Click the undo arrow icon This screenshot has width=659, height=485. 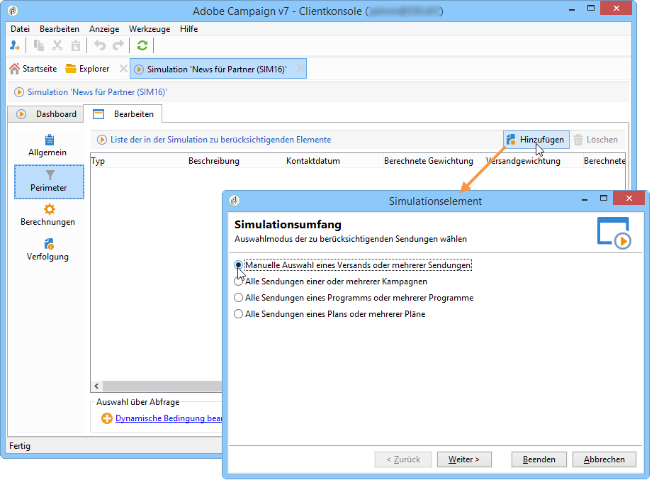coord(100,45)
